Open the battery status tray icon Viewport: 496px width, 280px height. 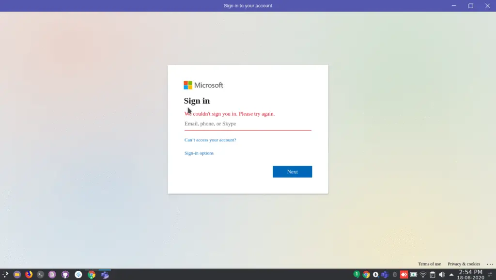point(414,275)
